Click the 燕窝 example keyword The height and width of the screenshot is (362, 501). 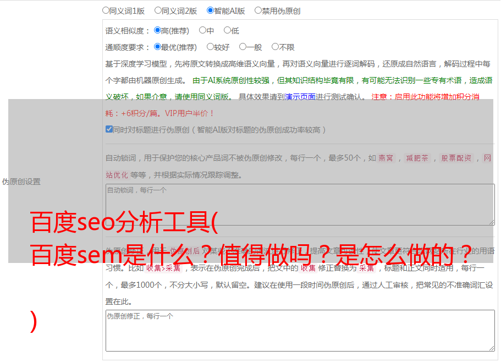(x=386, y=158)
